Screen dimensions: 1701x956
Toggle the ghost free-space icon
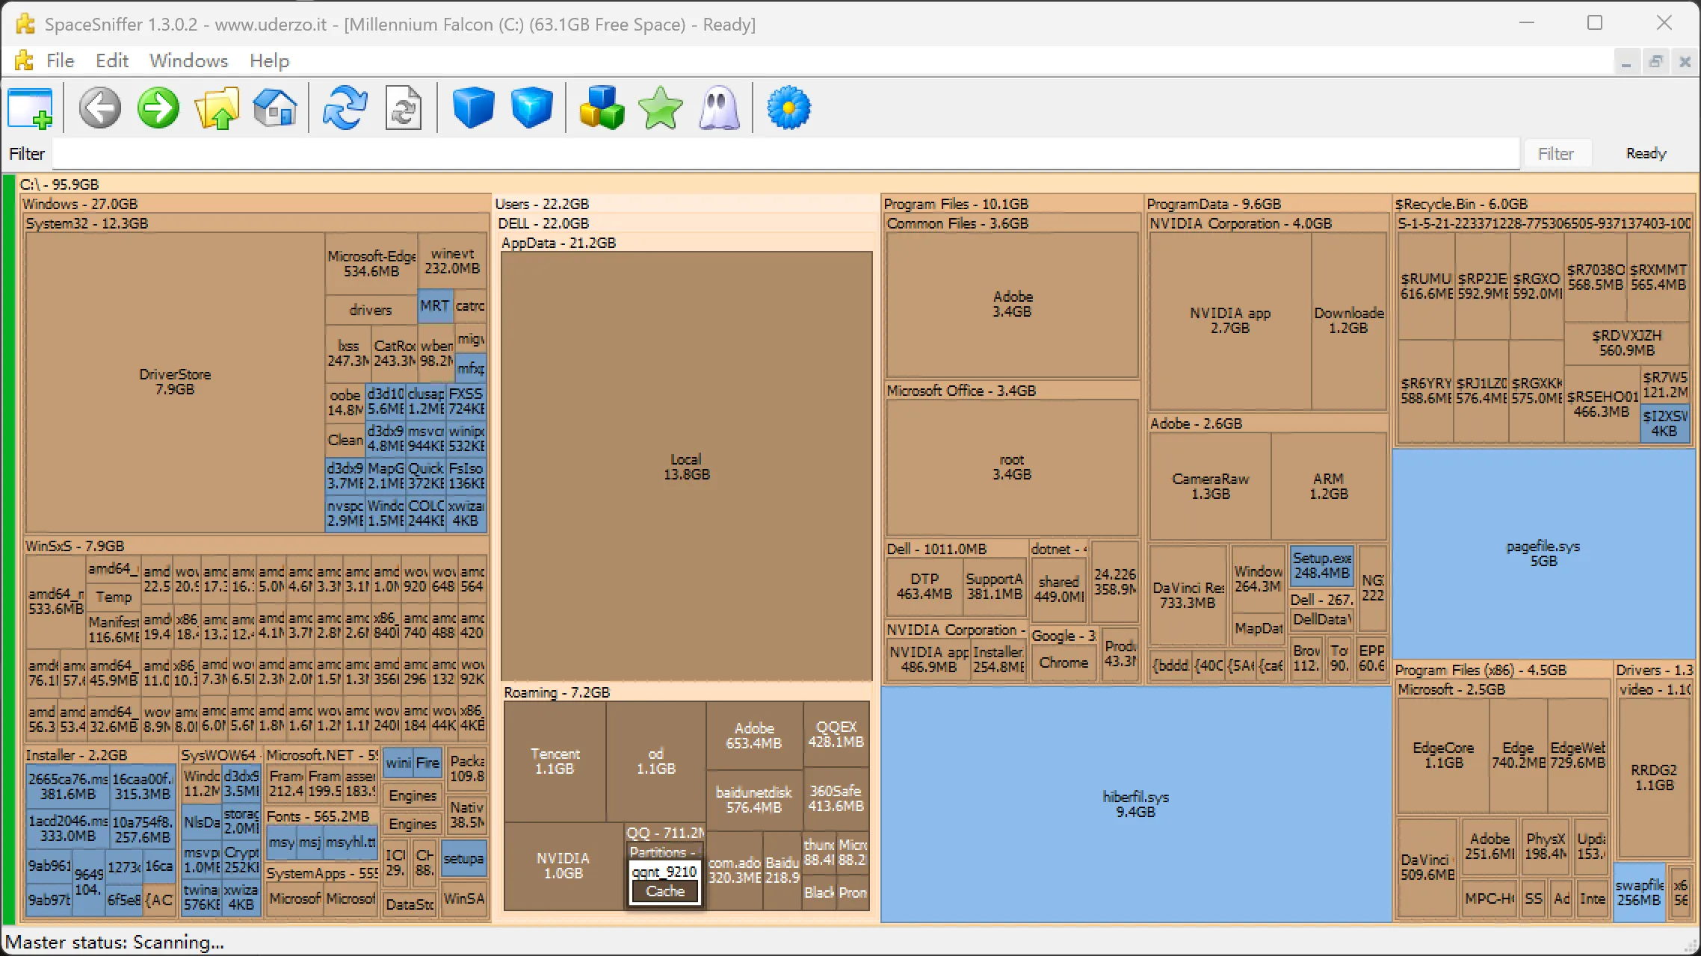coord(719,108)
